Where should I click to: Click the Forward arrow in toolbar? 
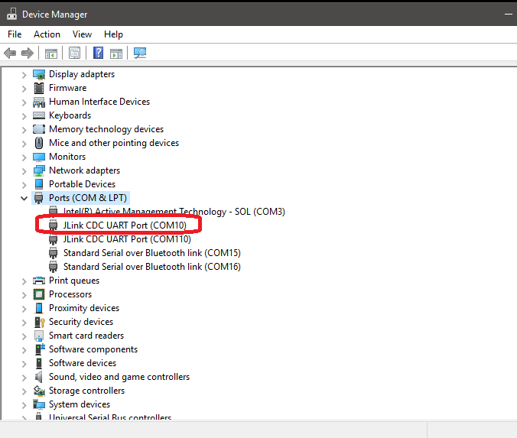28,53
